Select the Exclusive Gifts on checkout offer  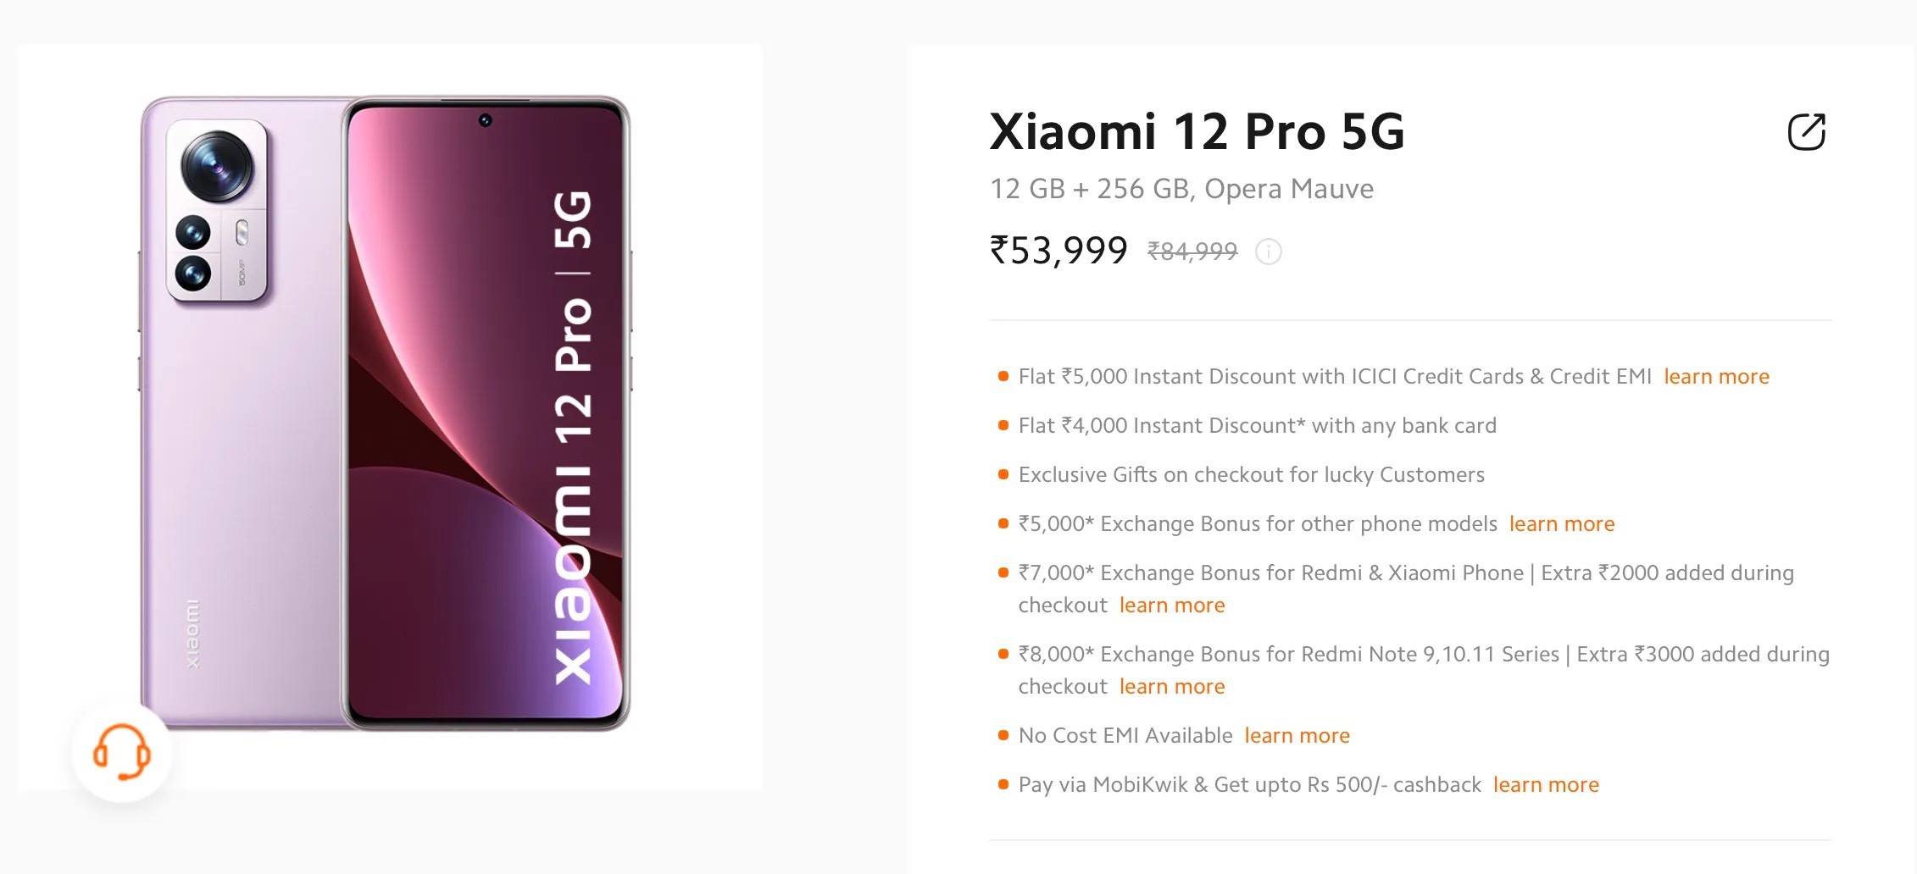coord(1251,475)
